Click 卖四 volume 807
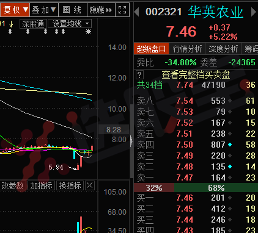 (x=218, y=145)
